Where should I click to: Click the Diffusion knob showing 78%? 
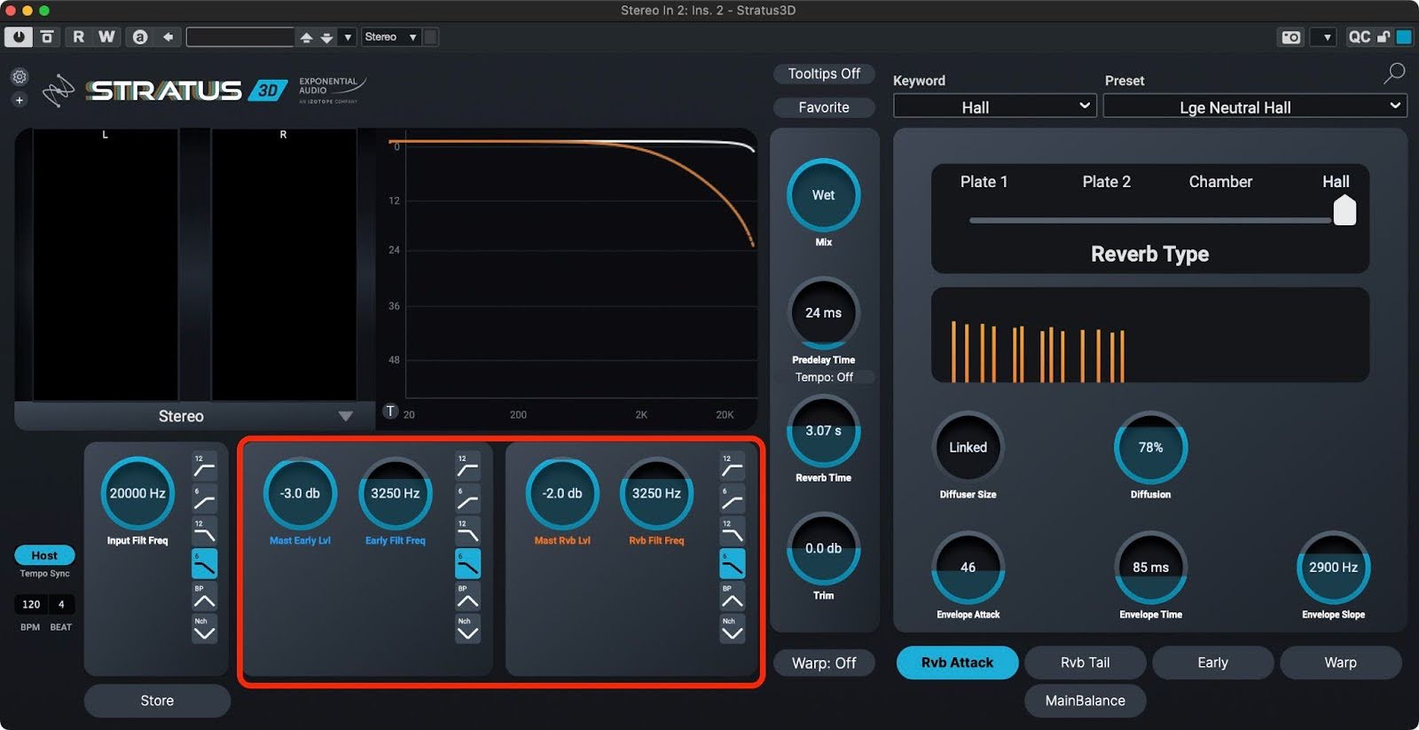[x=1150, y=448]
